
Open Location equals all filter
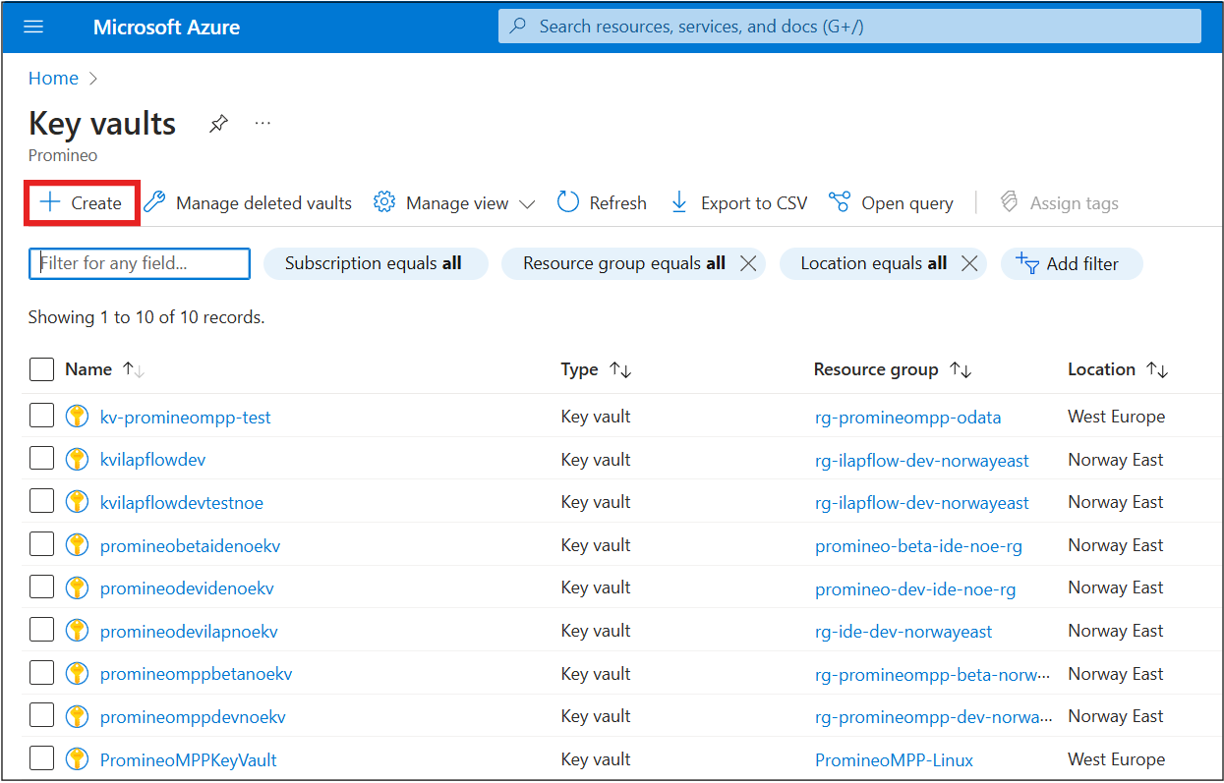(874, 263)
